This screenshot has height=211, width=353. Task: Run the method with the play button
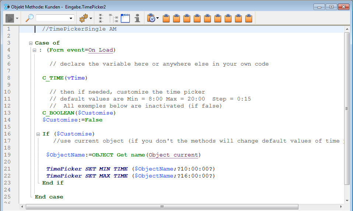click(x=10, y=18)
